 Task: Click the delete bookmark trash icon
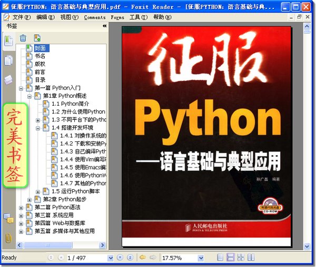coord(23,38)
